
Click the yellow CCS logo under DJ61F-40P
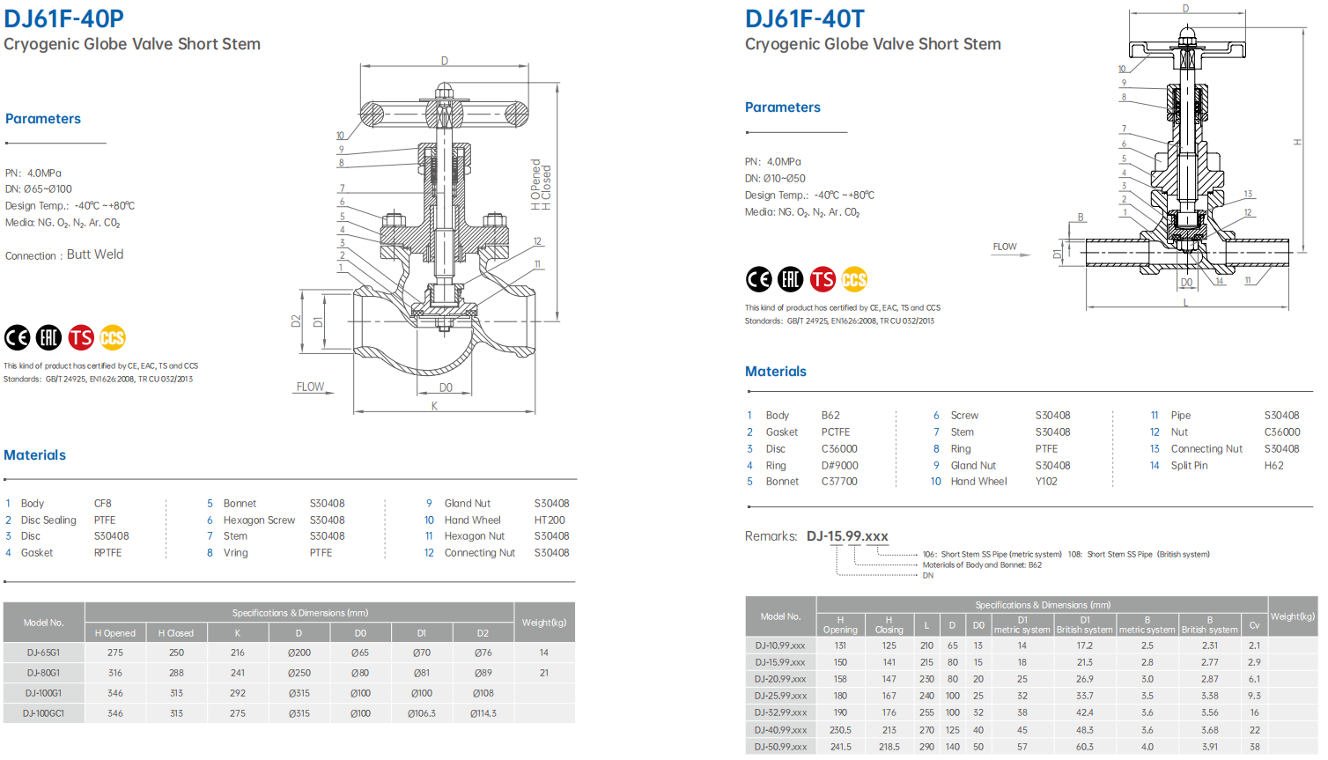113,337
